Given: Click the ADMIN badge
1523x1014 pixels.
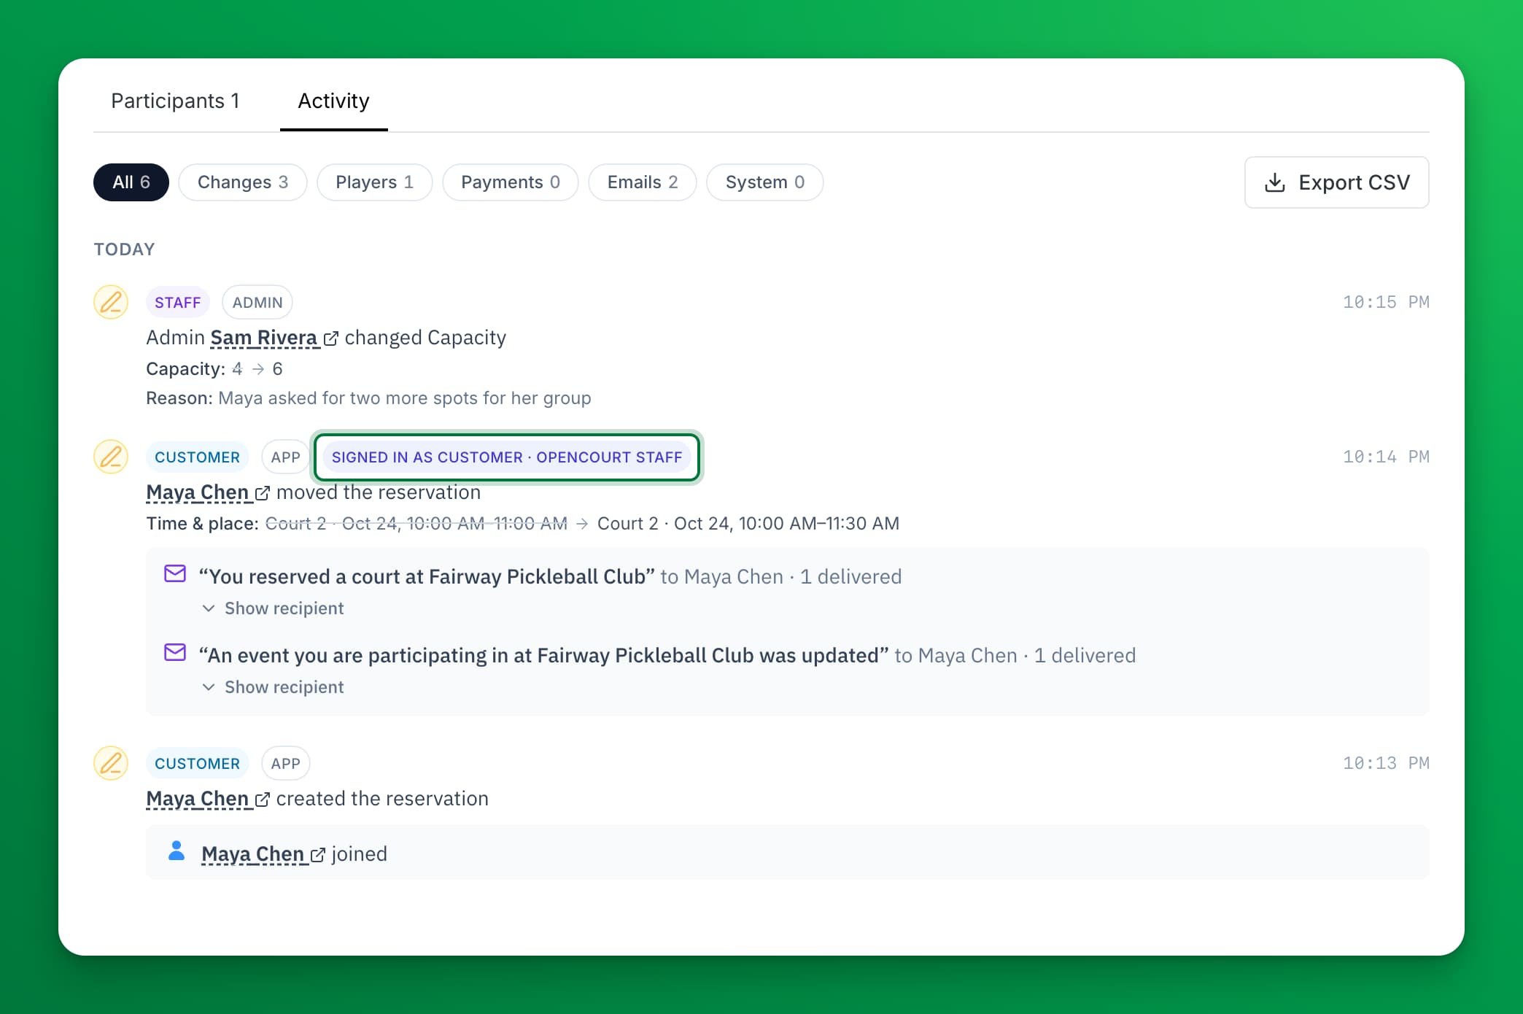Looking at the screenshot, I should tap(257, 302).
